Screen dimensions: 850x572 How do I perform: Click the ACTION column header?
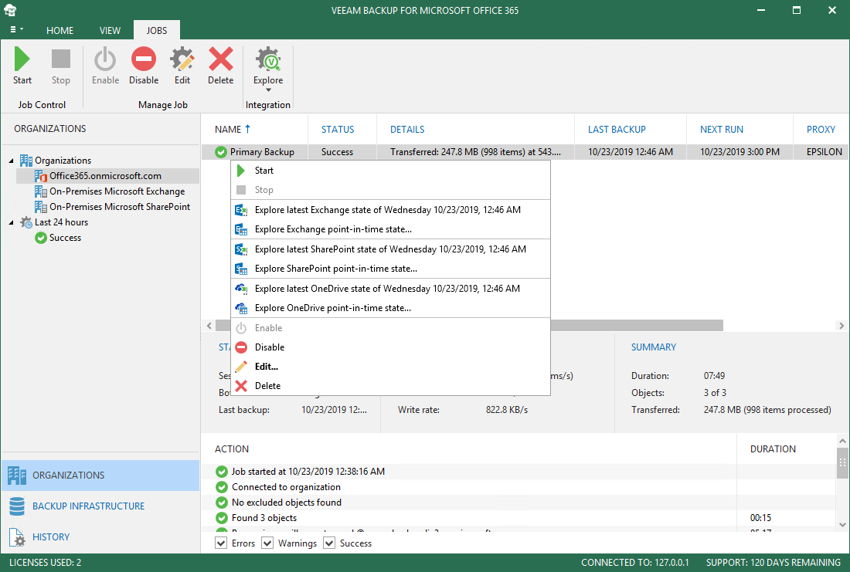click(x=232, y=449)
